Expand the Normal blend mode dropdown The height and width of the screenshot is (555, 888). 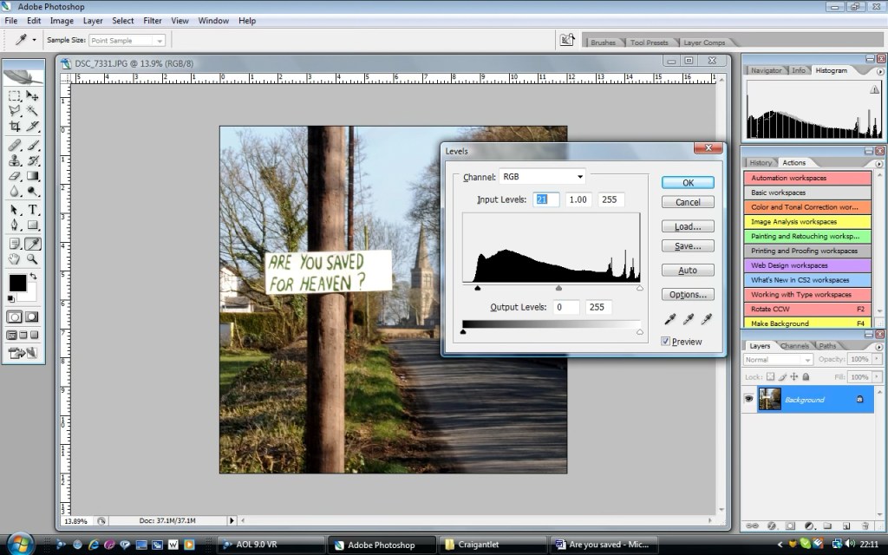tap(777, 359)
